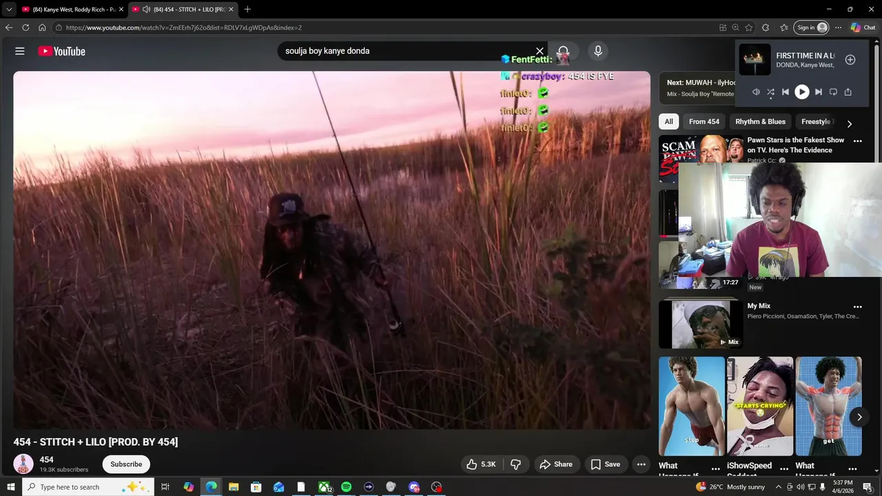Show hidden system tray icons
Image resolution: width=882 pixels, height=496 pixels.
point(779,487)
